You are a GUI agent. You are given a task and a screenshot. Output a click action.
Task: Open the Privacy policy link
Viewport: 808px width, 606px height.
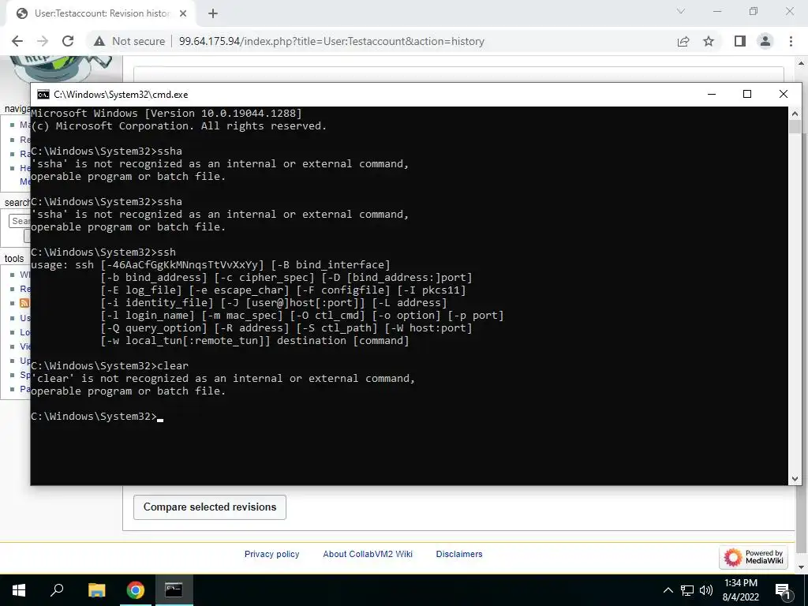(x=271, y=554)
